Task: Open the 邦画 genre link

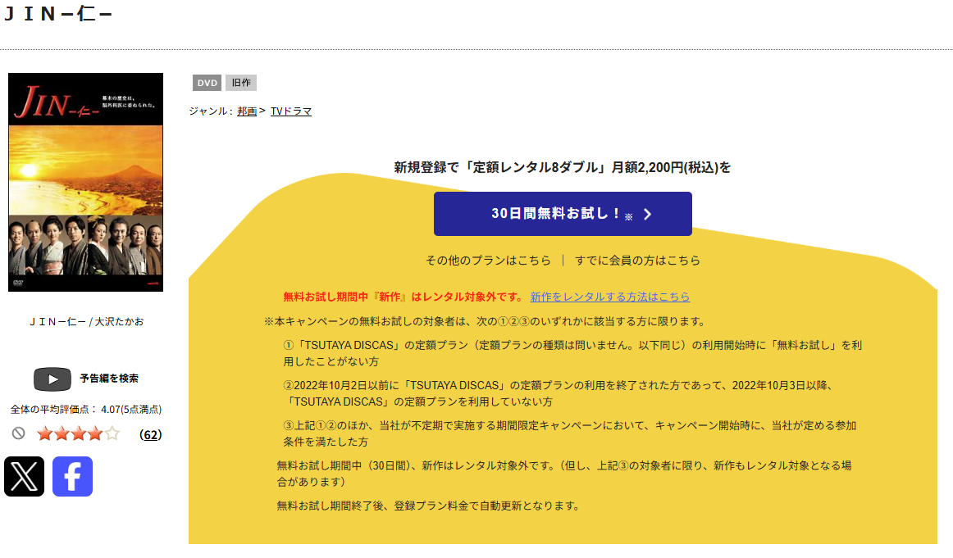Action: (247, 111)
